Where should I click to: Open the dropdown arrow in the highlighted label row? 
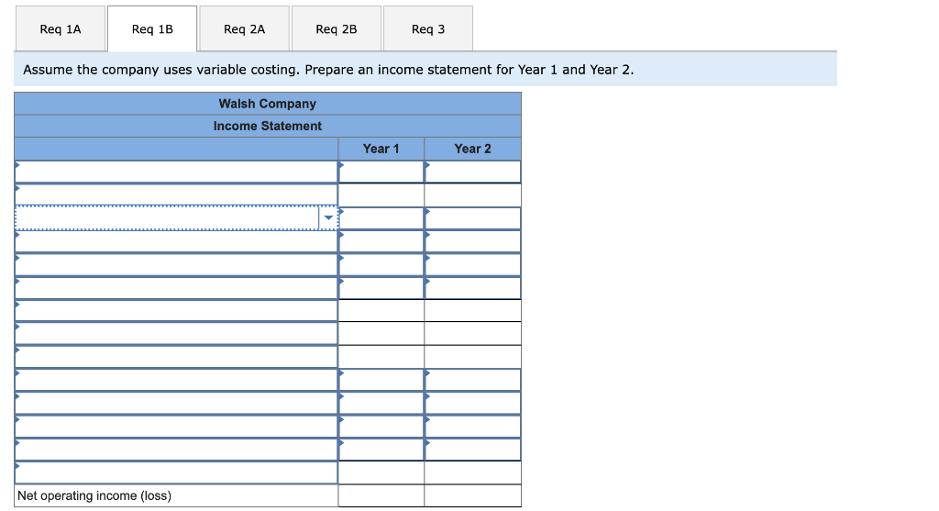[328, 218]
